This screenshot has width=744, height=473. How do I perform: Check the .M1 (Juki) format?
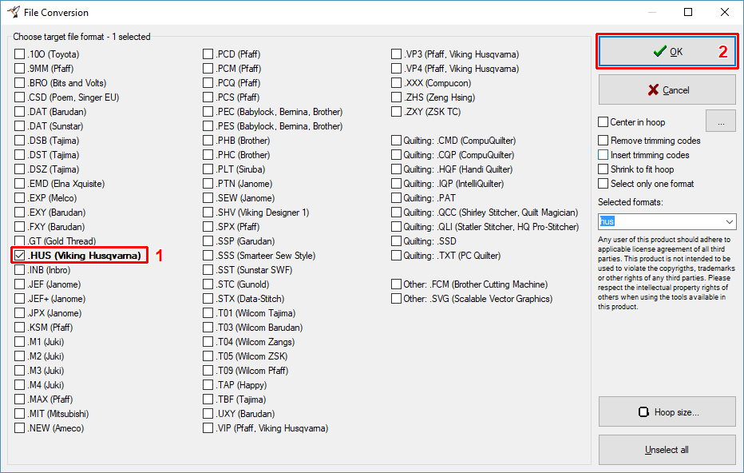click(19, 341)
